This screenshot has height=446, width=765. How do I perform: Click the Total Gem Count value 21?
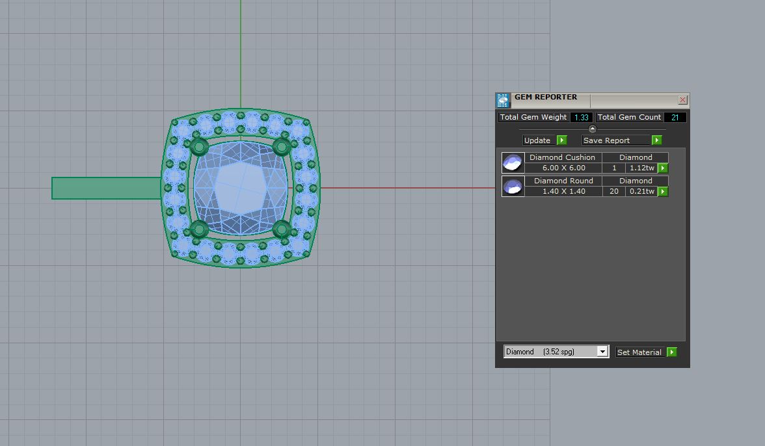[675, 118]
